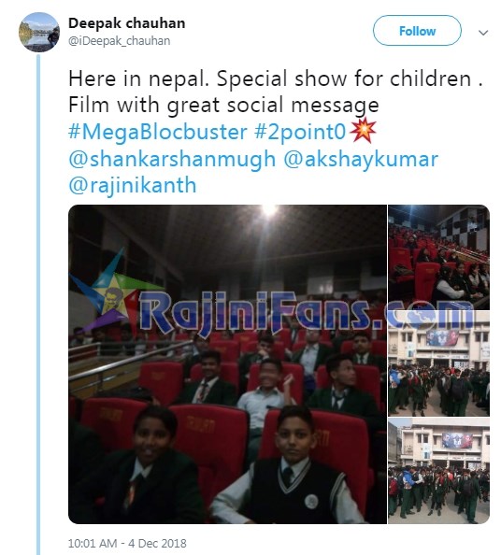
Task: Visit the @akshaykumar mention
Action: 361,159
